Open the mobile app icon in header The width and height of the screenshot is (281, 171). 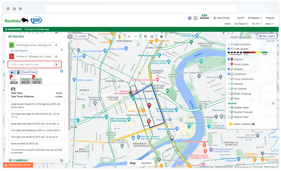point(195,18)
